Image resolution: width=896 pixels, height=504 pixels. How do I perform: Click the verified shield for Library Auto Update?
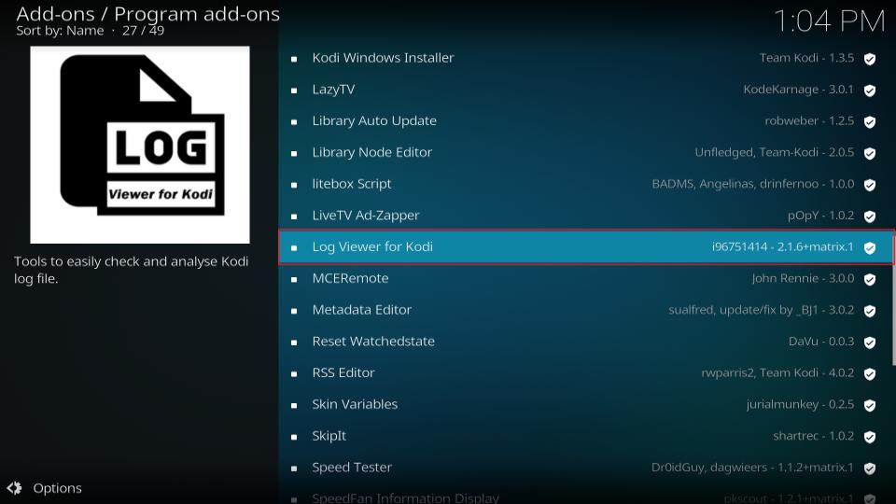(870, 121)
